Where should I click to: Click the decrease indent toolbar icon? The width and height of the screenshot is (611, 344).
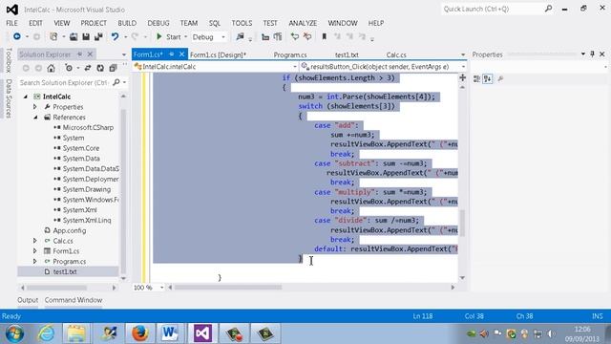coord(265,36)
